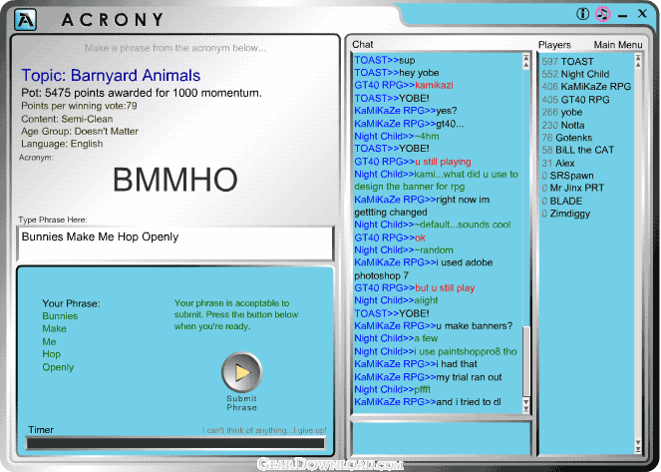Select player Notta in list
661x472 pixels.
[562, 126]
